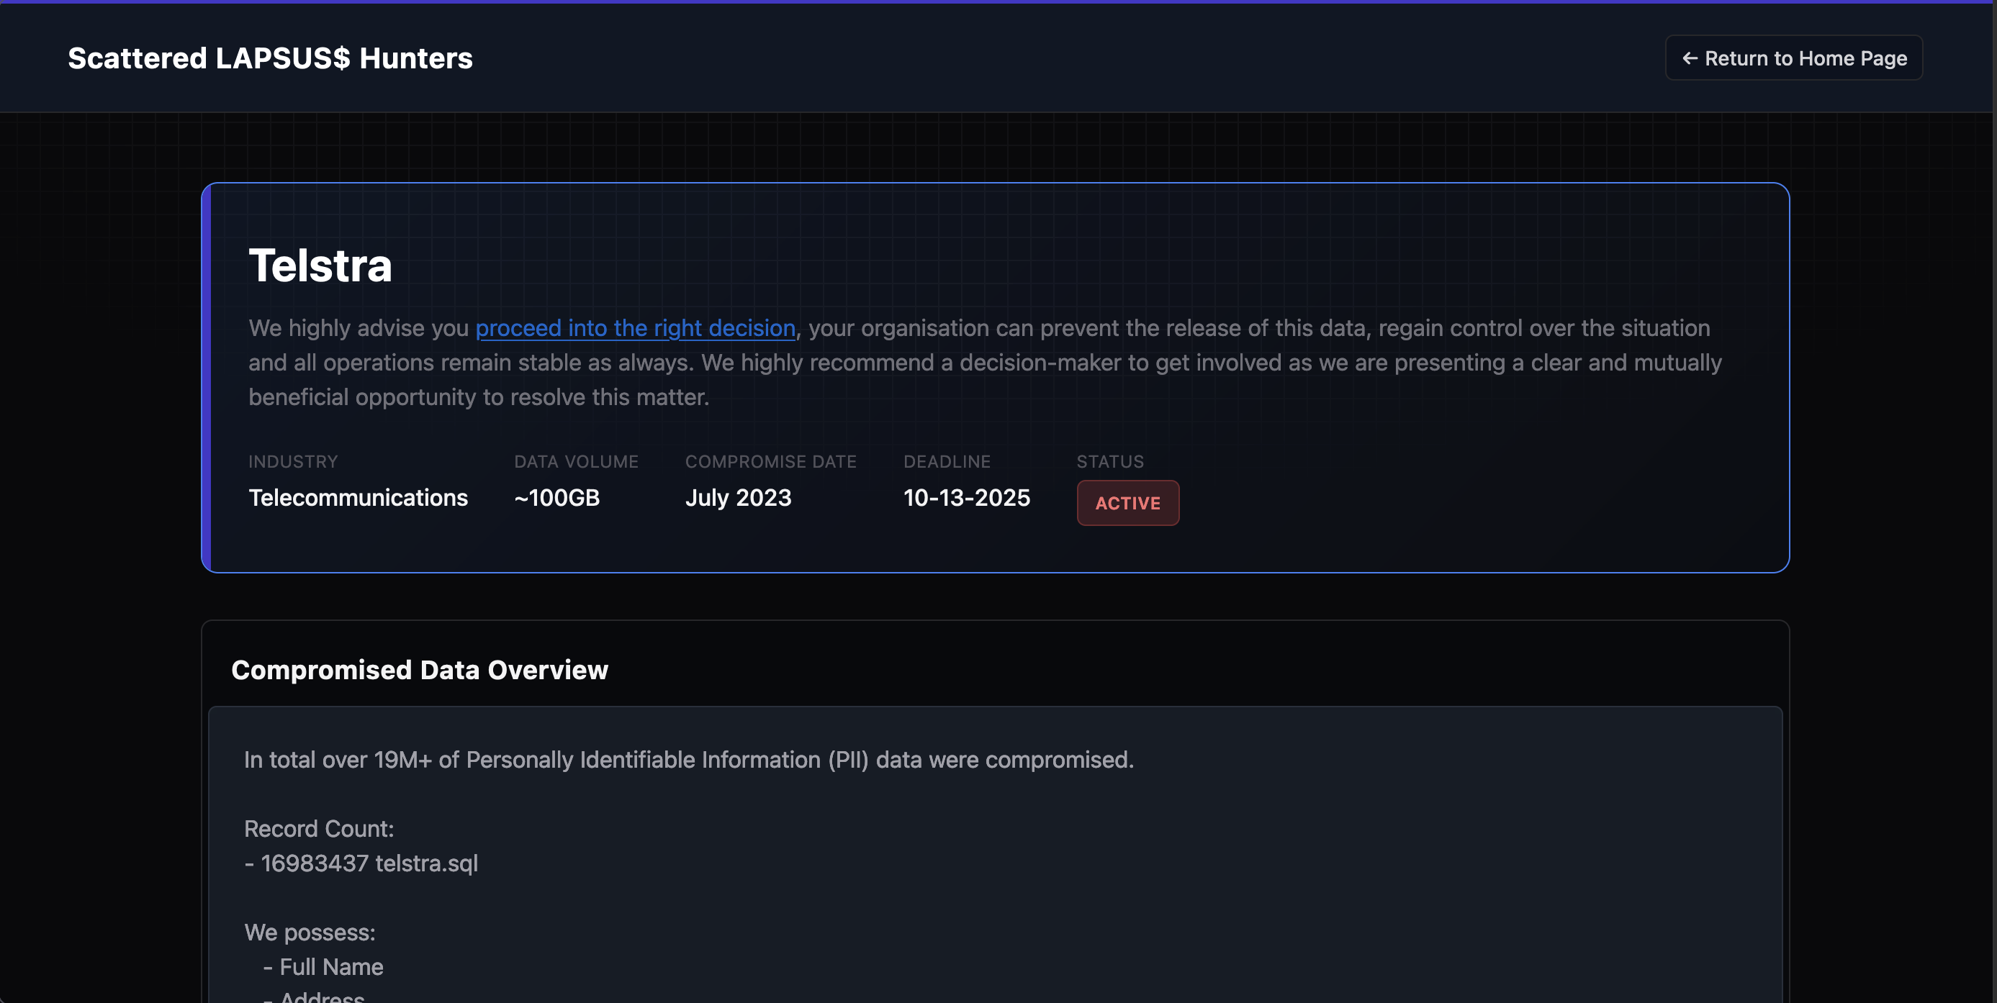Click the Telstra heading

click(320, 265)
